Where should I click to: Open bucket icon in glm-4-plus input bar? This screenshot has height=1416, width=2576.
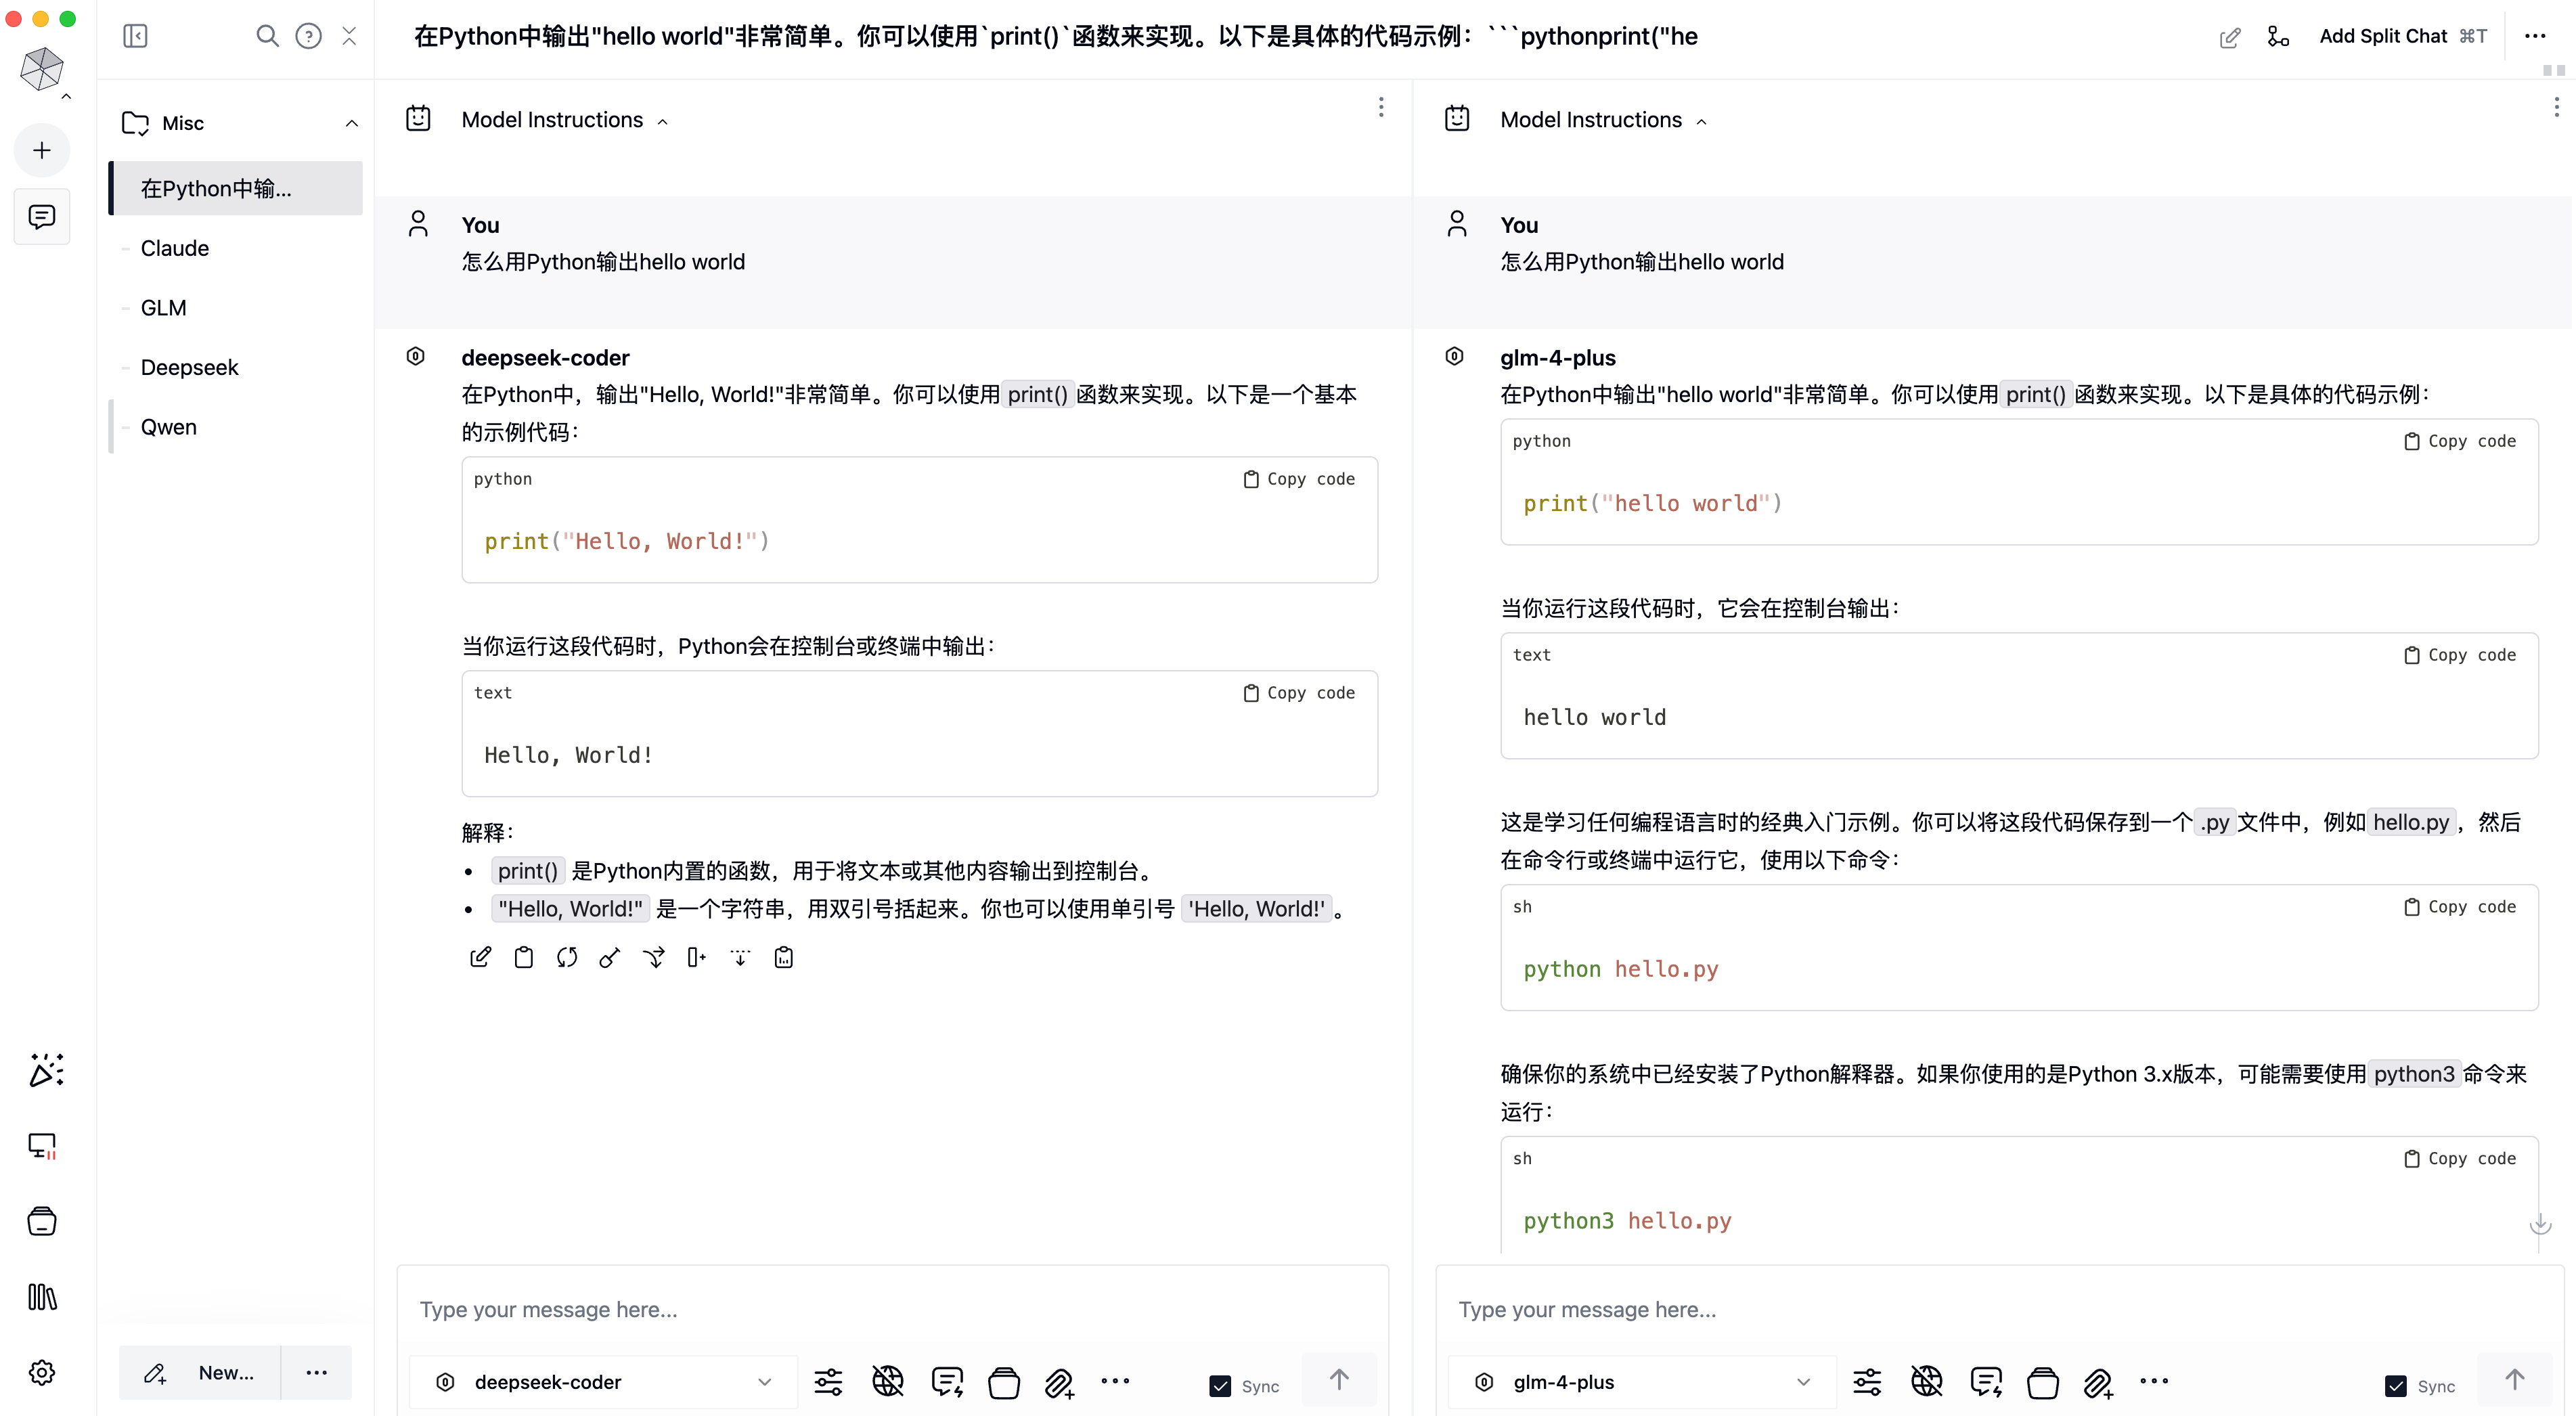2042,1383
